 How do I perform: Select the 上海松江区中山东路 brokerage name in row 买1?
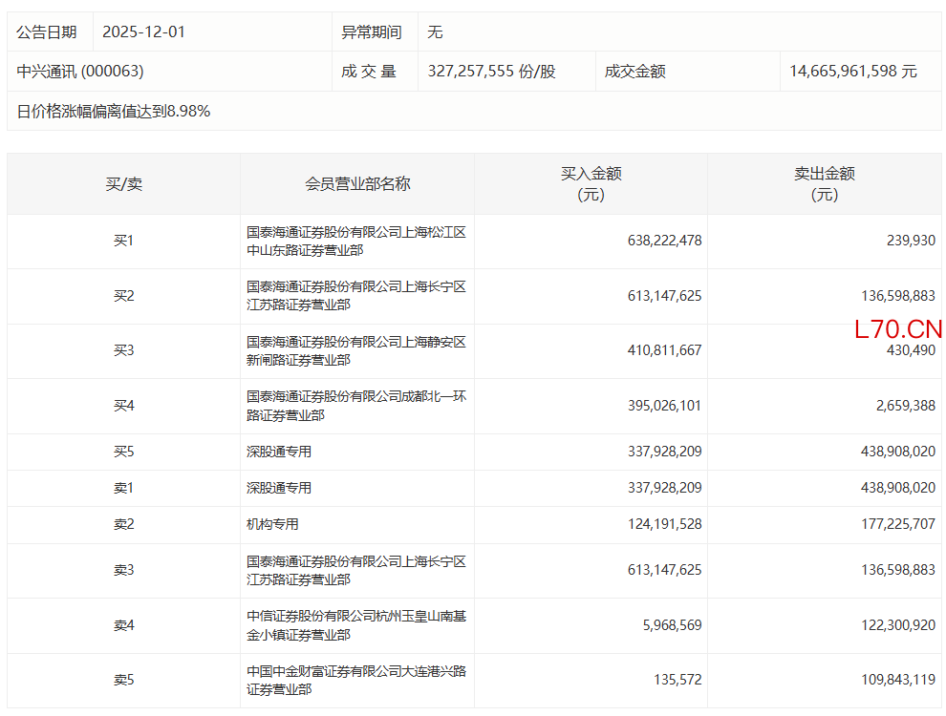coord(355,242)
